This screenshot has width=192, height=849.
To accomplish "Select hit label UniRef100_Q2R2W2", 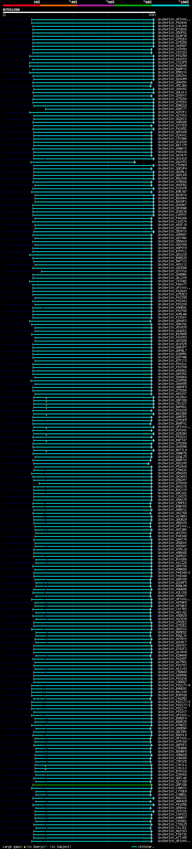I will 172,433.
